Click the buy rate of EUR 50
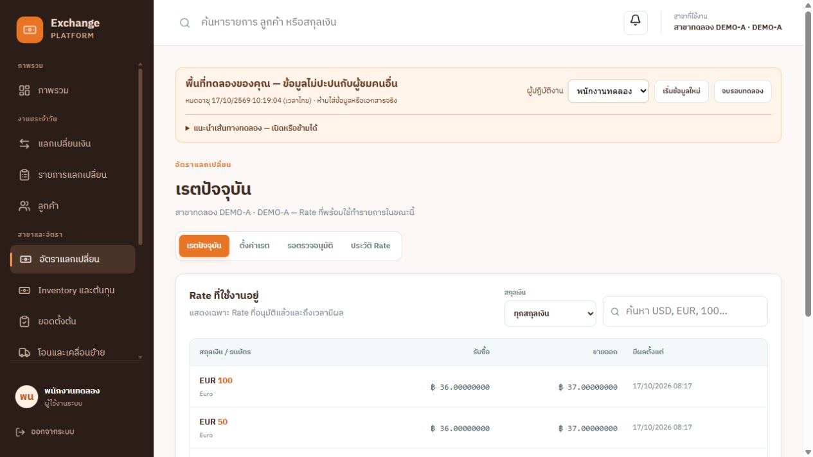 (460, 428)
